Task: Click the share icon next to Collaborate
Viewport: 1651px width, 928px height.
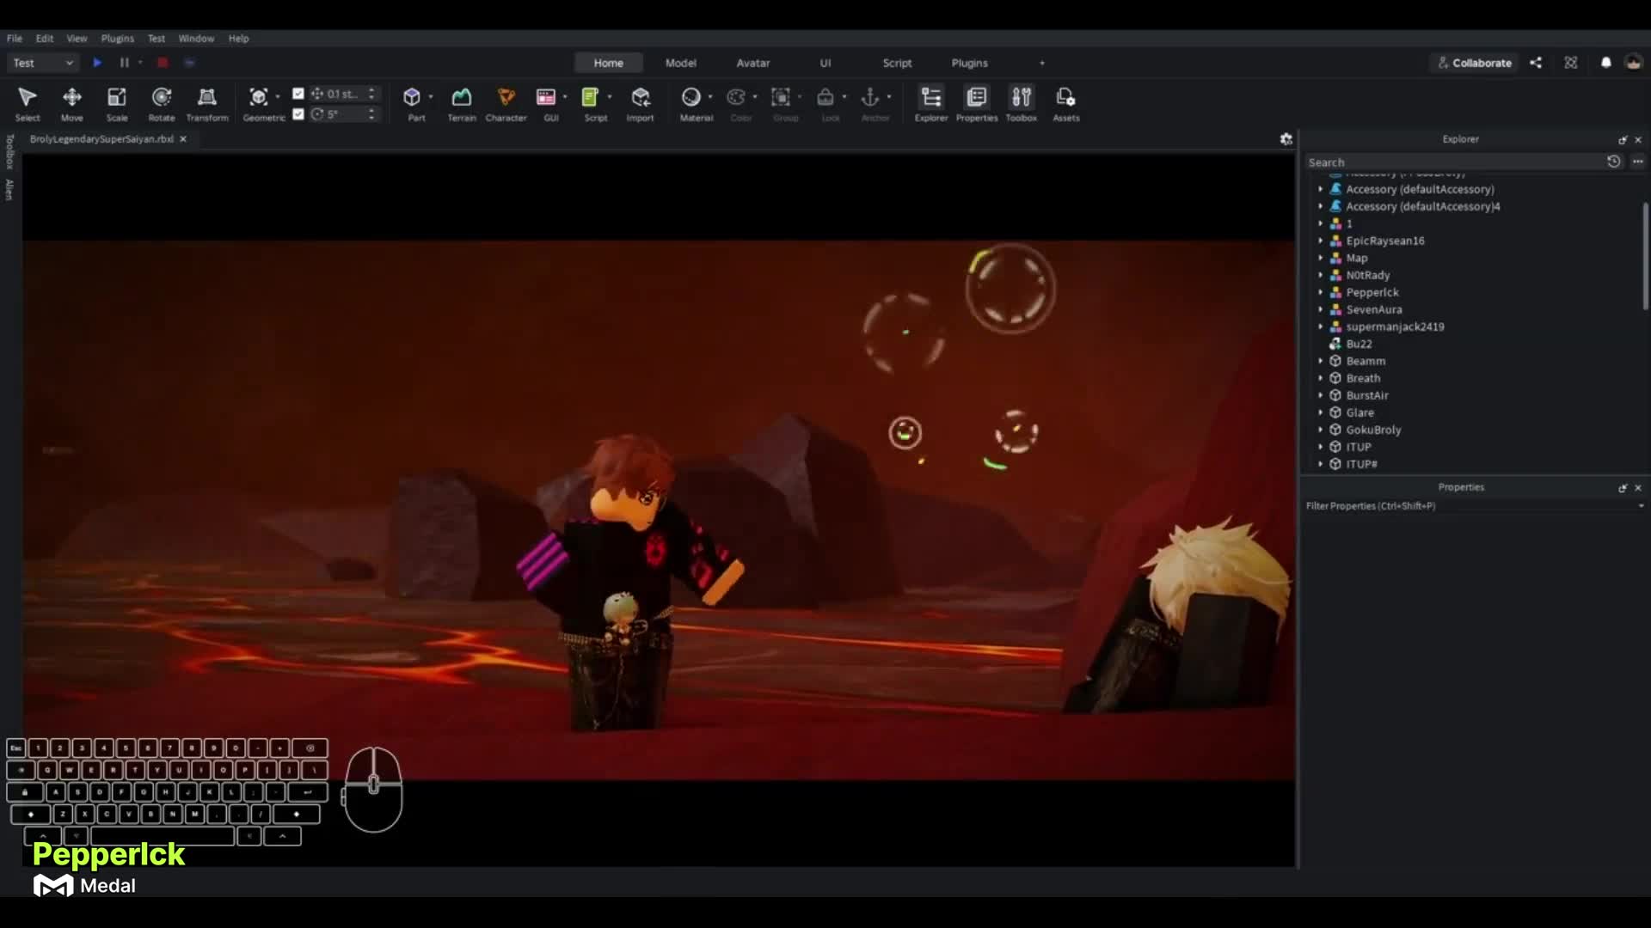Action: (x=1536, y=63)
